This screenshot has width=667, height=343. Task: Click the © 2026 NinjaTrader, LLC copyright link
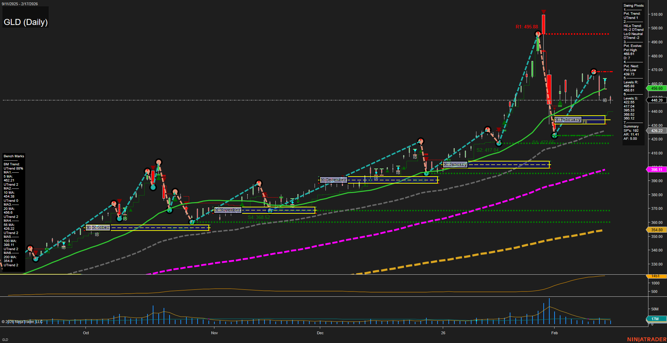tap(22, 321)
